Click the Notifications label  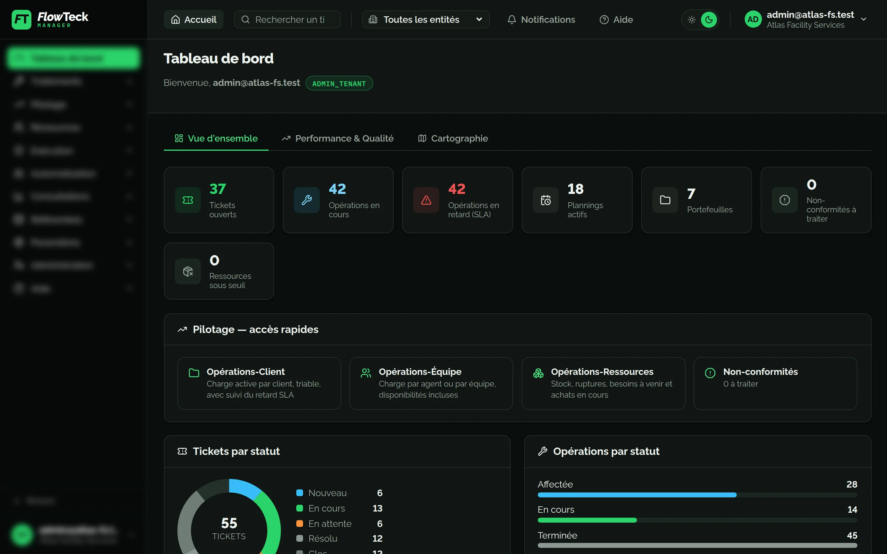coord(548,20)
